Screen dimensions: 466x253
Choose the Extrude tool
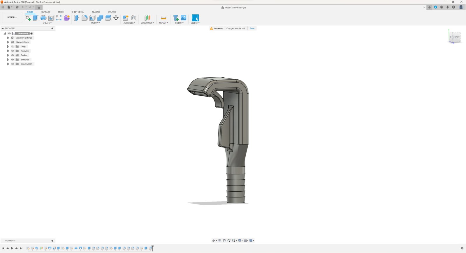pos(36,18)
